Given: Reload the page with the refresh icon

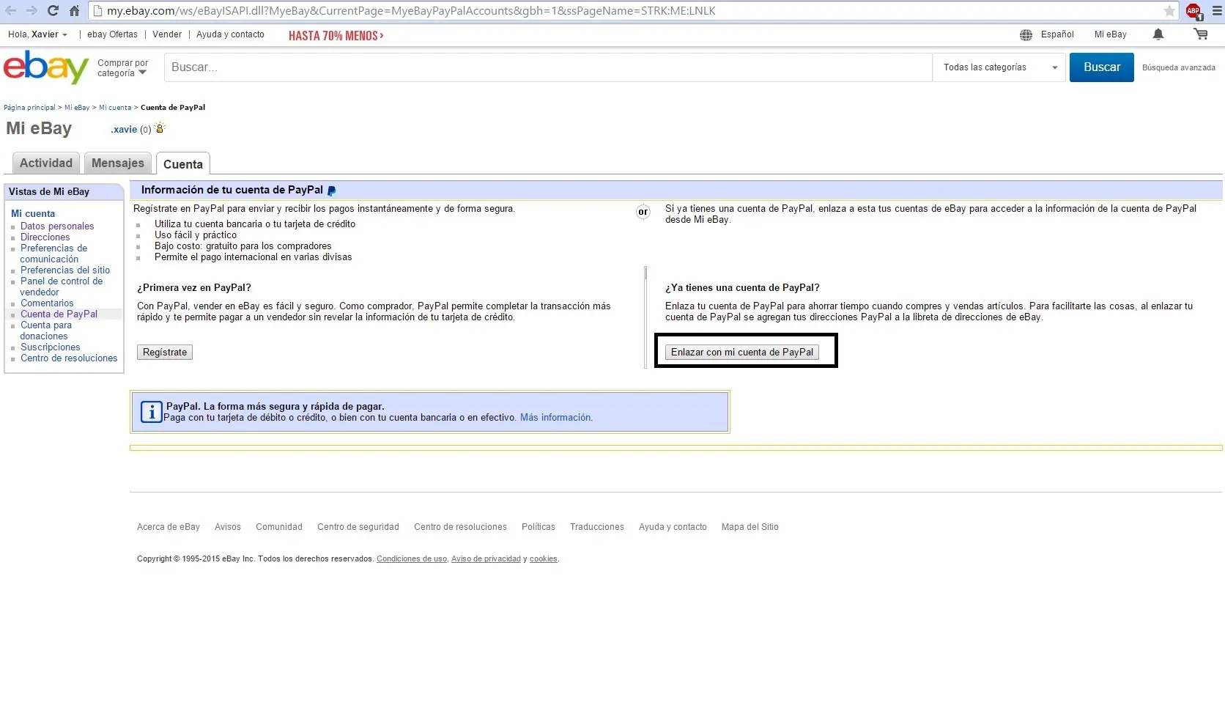Looking at the screenshot, I should 53,11.
